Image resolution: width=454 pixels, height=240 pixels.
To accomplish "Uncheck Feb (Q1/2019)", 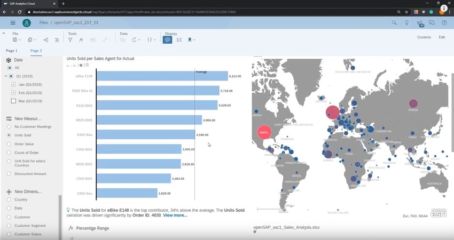I will (x=13, y=93).
